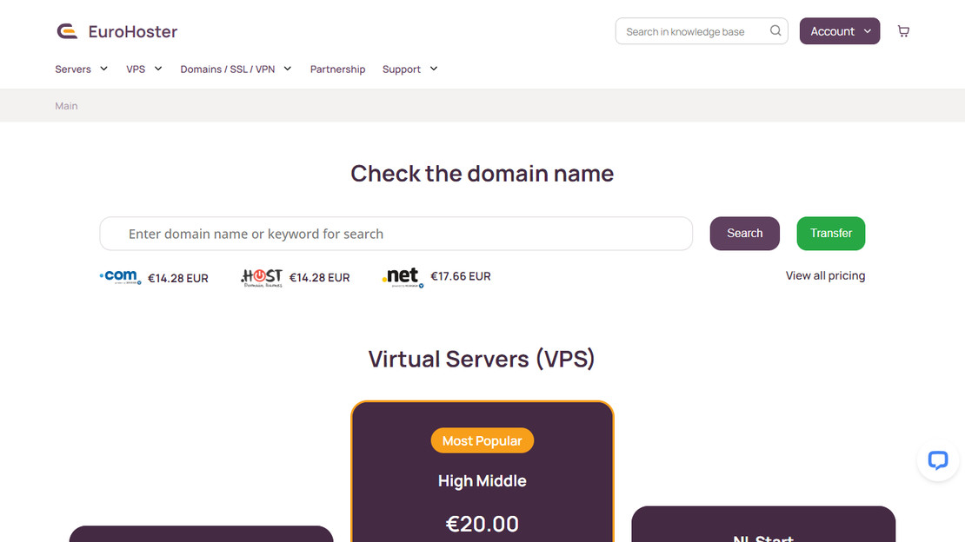The height and width of the screenshot is (542, 965).
Task: Click the .host domain logo
Action: tap(262, 278)
